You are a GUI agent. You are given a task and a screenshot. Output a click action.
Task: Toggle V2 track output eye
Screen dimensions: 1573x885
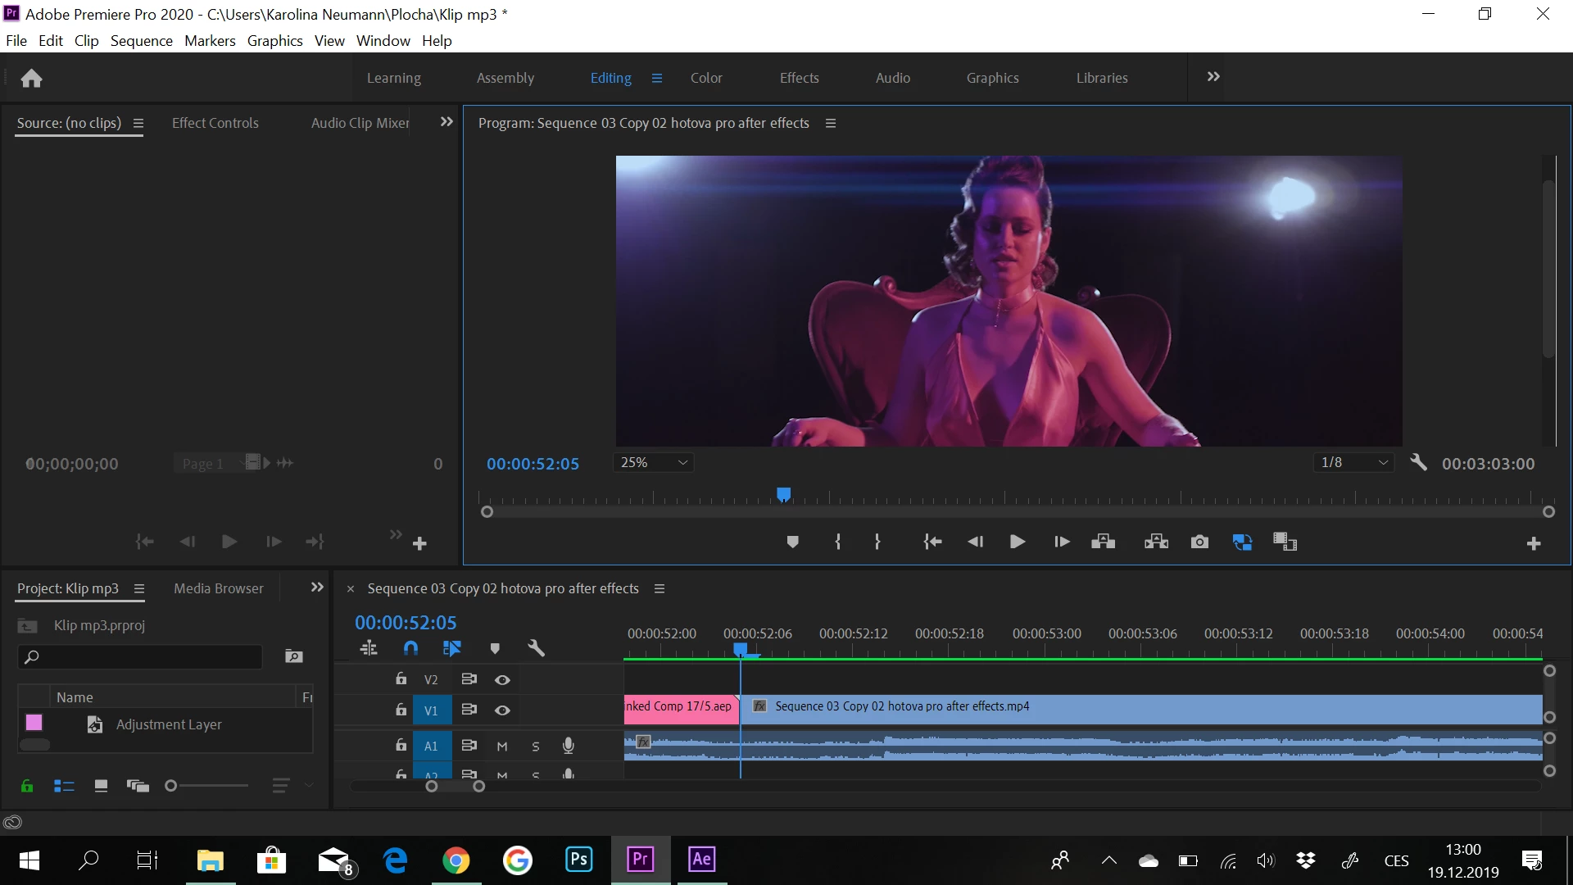[502, 680]
